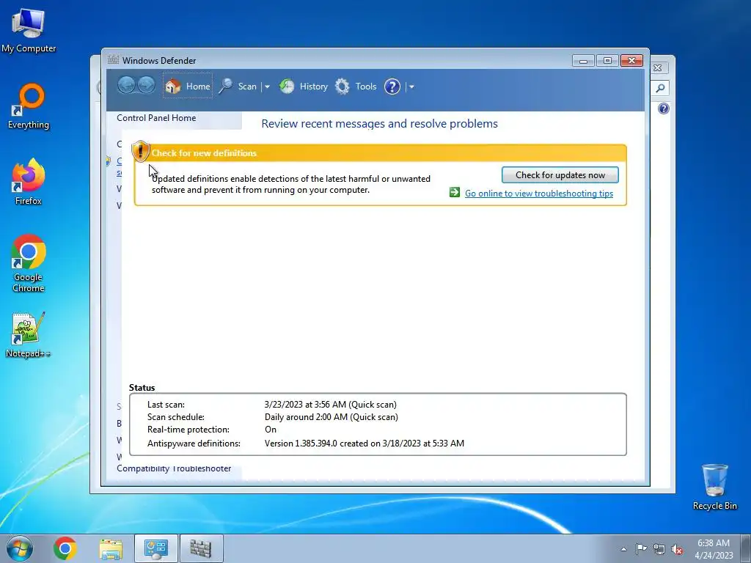
Task: Open Windows Defender Home page
Action: [188, 87]
